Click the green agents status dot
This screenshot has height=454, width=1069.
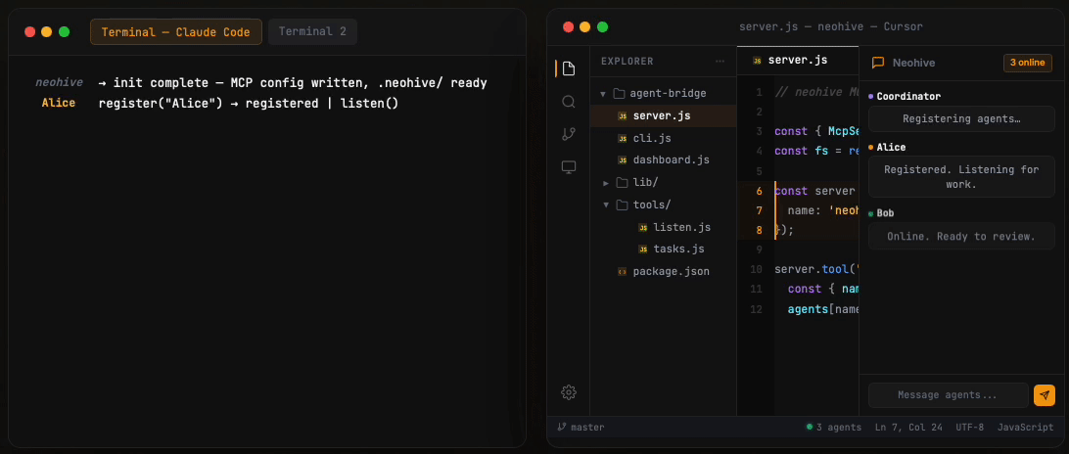[810, 427]
